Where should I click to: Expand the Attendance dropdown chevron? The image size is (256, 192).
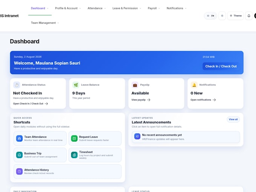[x=105, y=8]
